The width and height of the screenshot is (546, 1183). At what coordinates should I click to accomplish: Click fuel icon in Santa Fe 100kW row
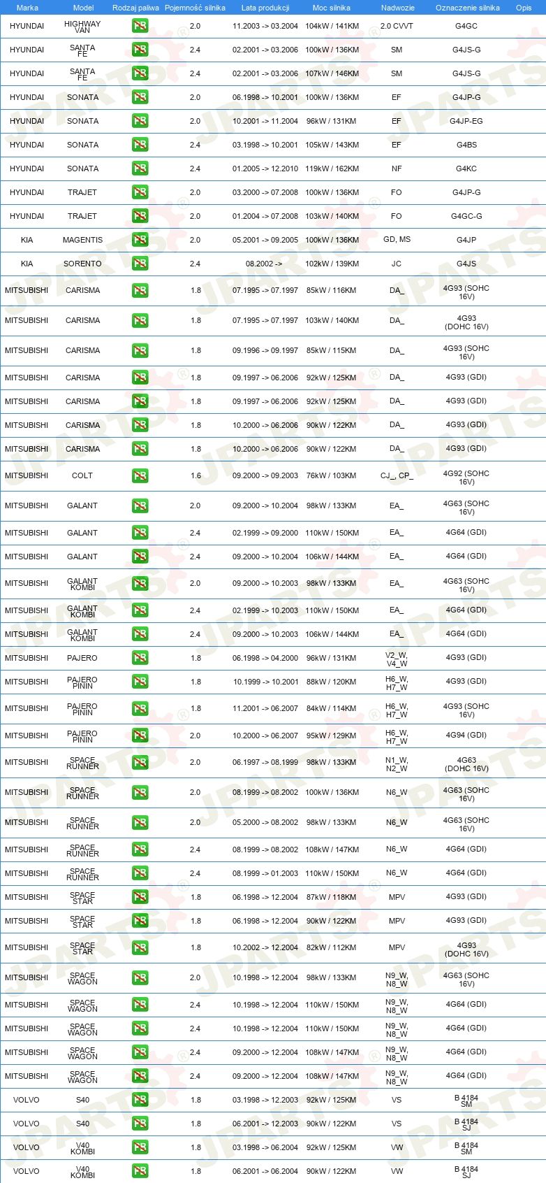point(140,50)
